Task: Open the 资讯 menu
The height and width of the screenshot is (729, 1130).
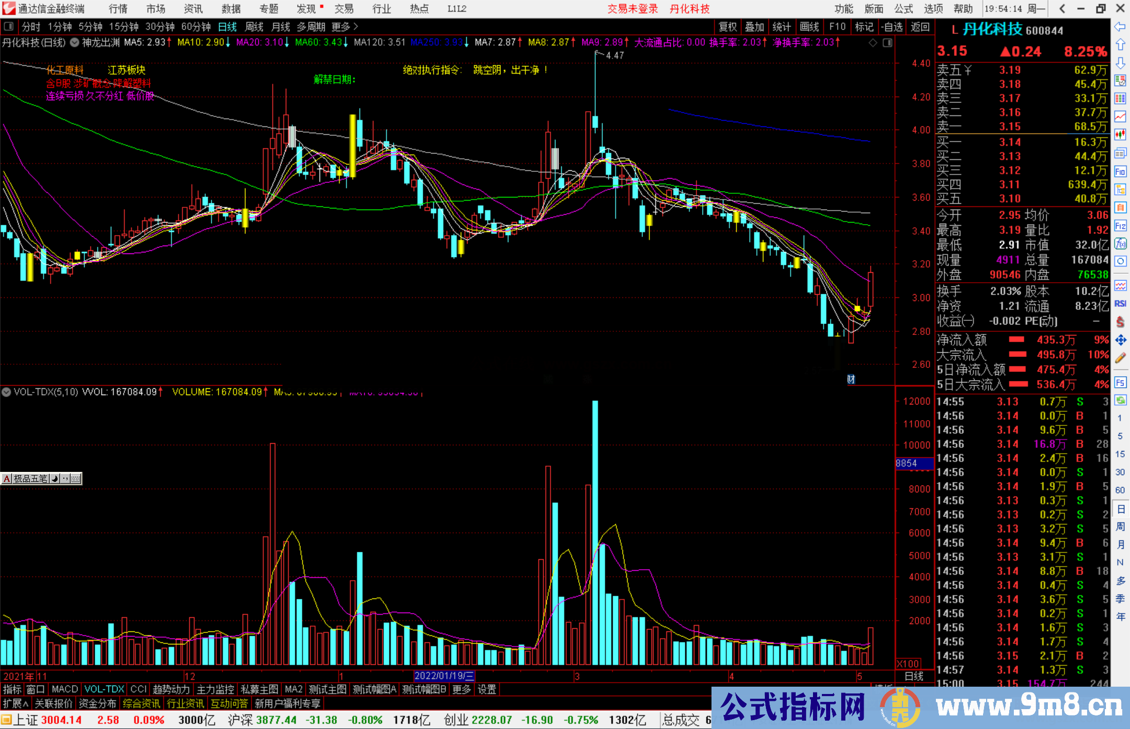Action: pyautogui.click(x=193, y=9)
